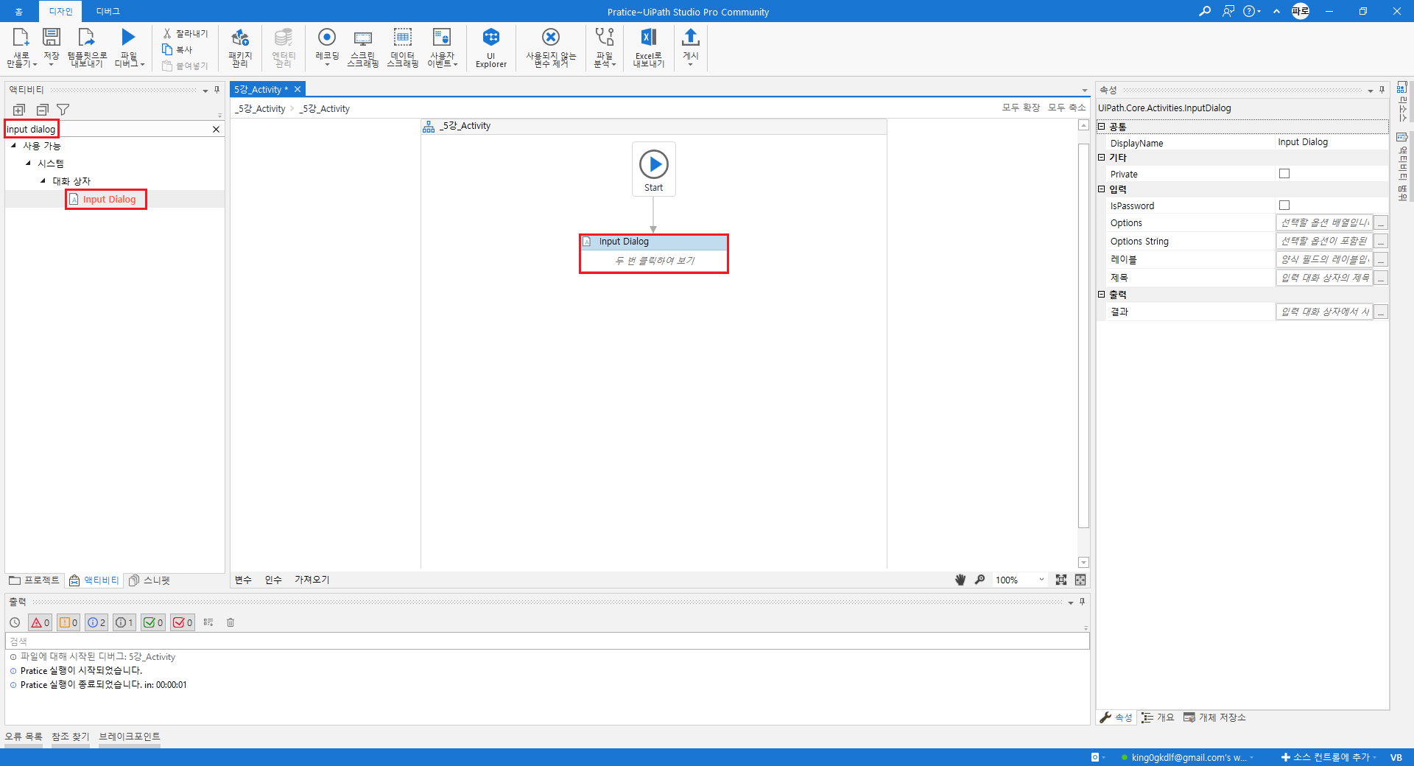This screenshot has height=766, width=1414.
Task: Open the help question mark menu
Action: 1252,11
